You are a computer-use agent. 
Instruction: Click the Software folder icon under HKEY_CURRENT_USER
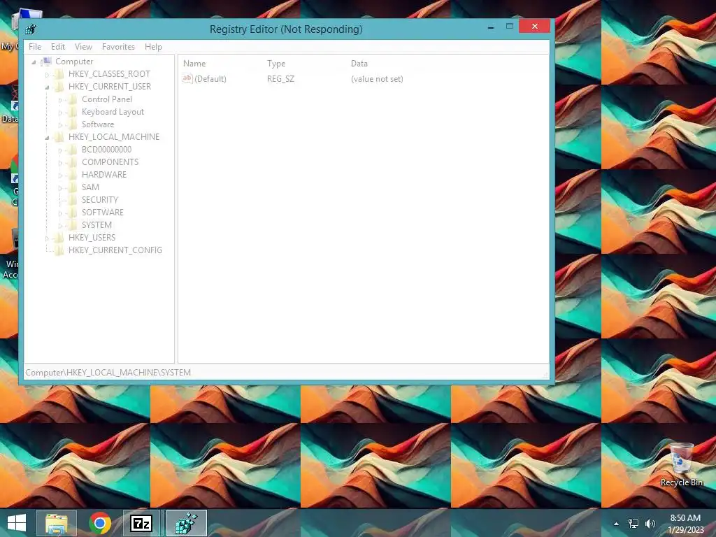72,124
